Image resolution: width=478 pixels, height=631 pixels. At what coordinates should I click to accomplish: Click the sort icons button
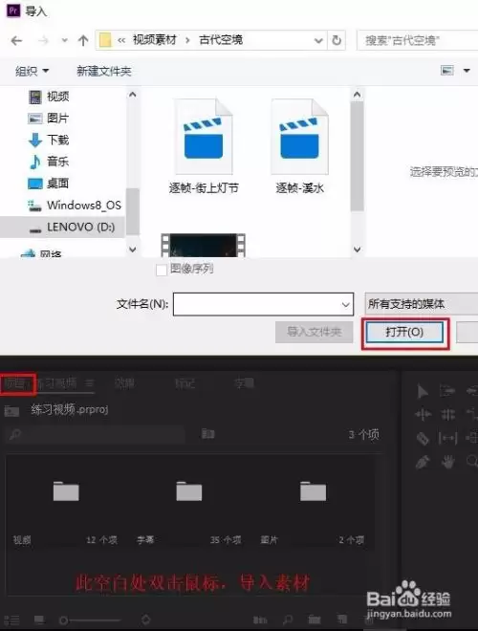coord(145,620)
